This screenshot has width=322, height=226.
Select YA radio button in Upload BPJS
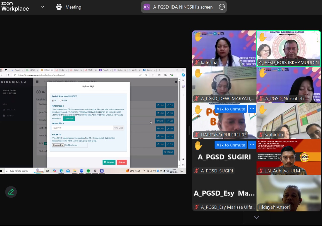[53, 101]
